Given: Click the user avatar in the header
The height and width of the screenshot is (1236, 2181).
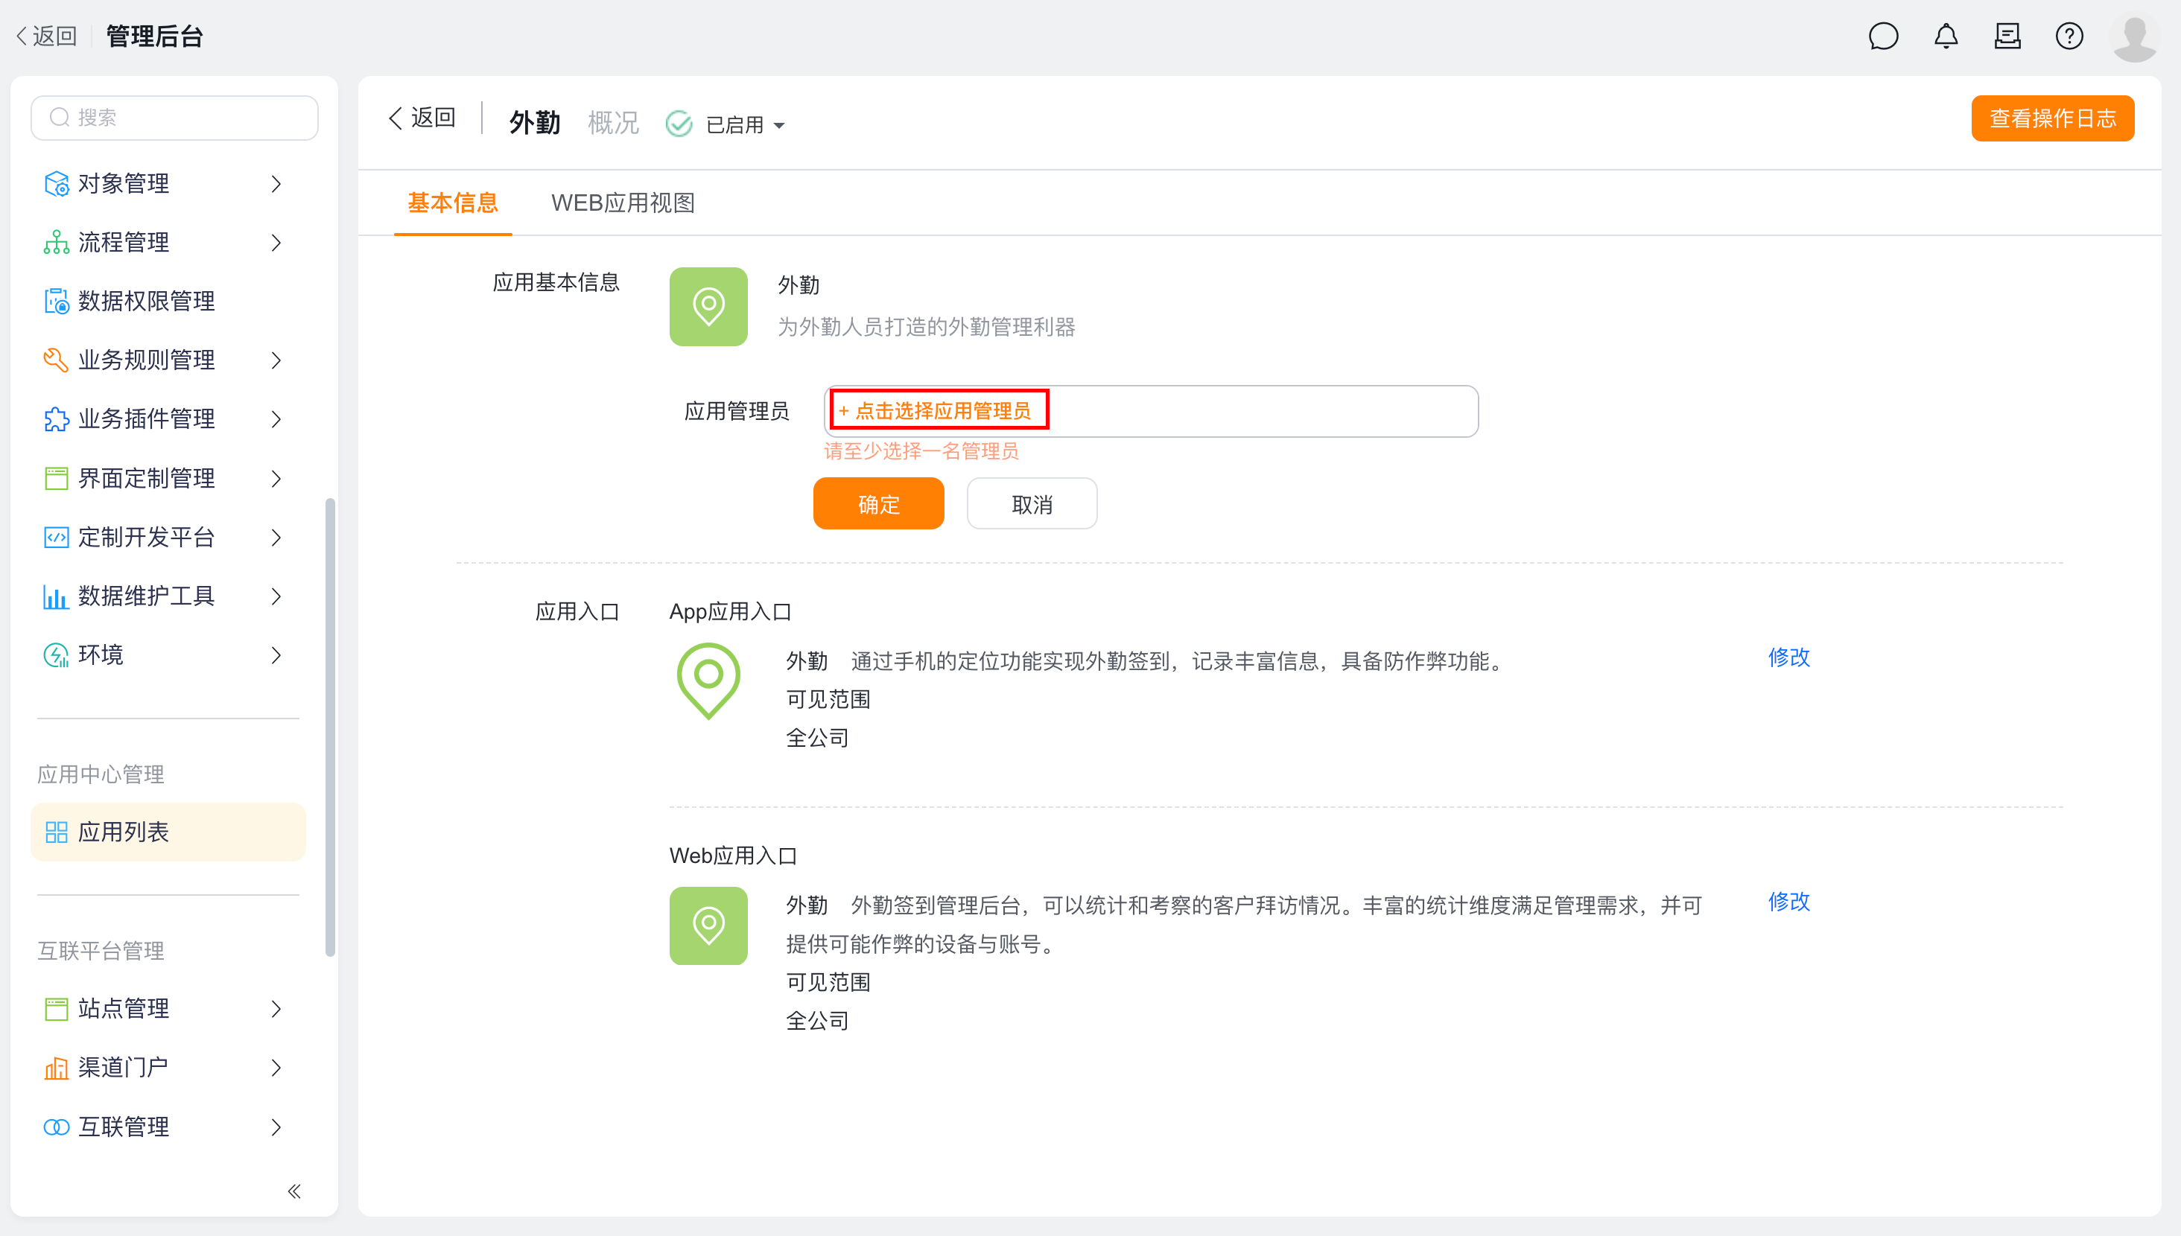Looking at the screenshot, I should pos(2134,37).
